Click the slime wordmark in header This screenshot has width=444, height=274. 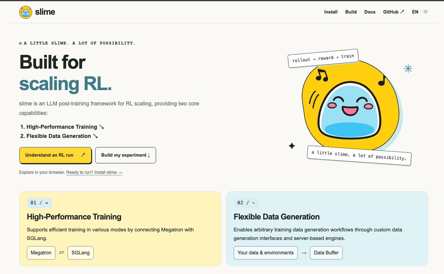click(x=45, y=12)
